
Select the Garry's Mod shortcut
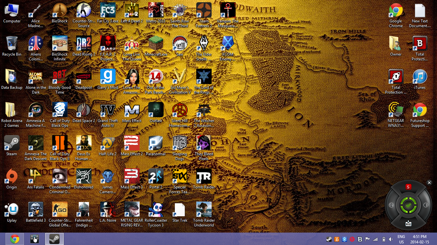pyautogui.click(x=108, y=79)
